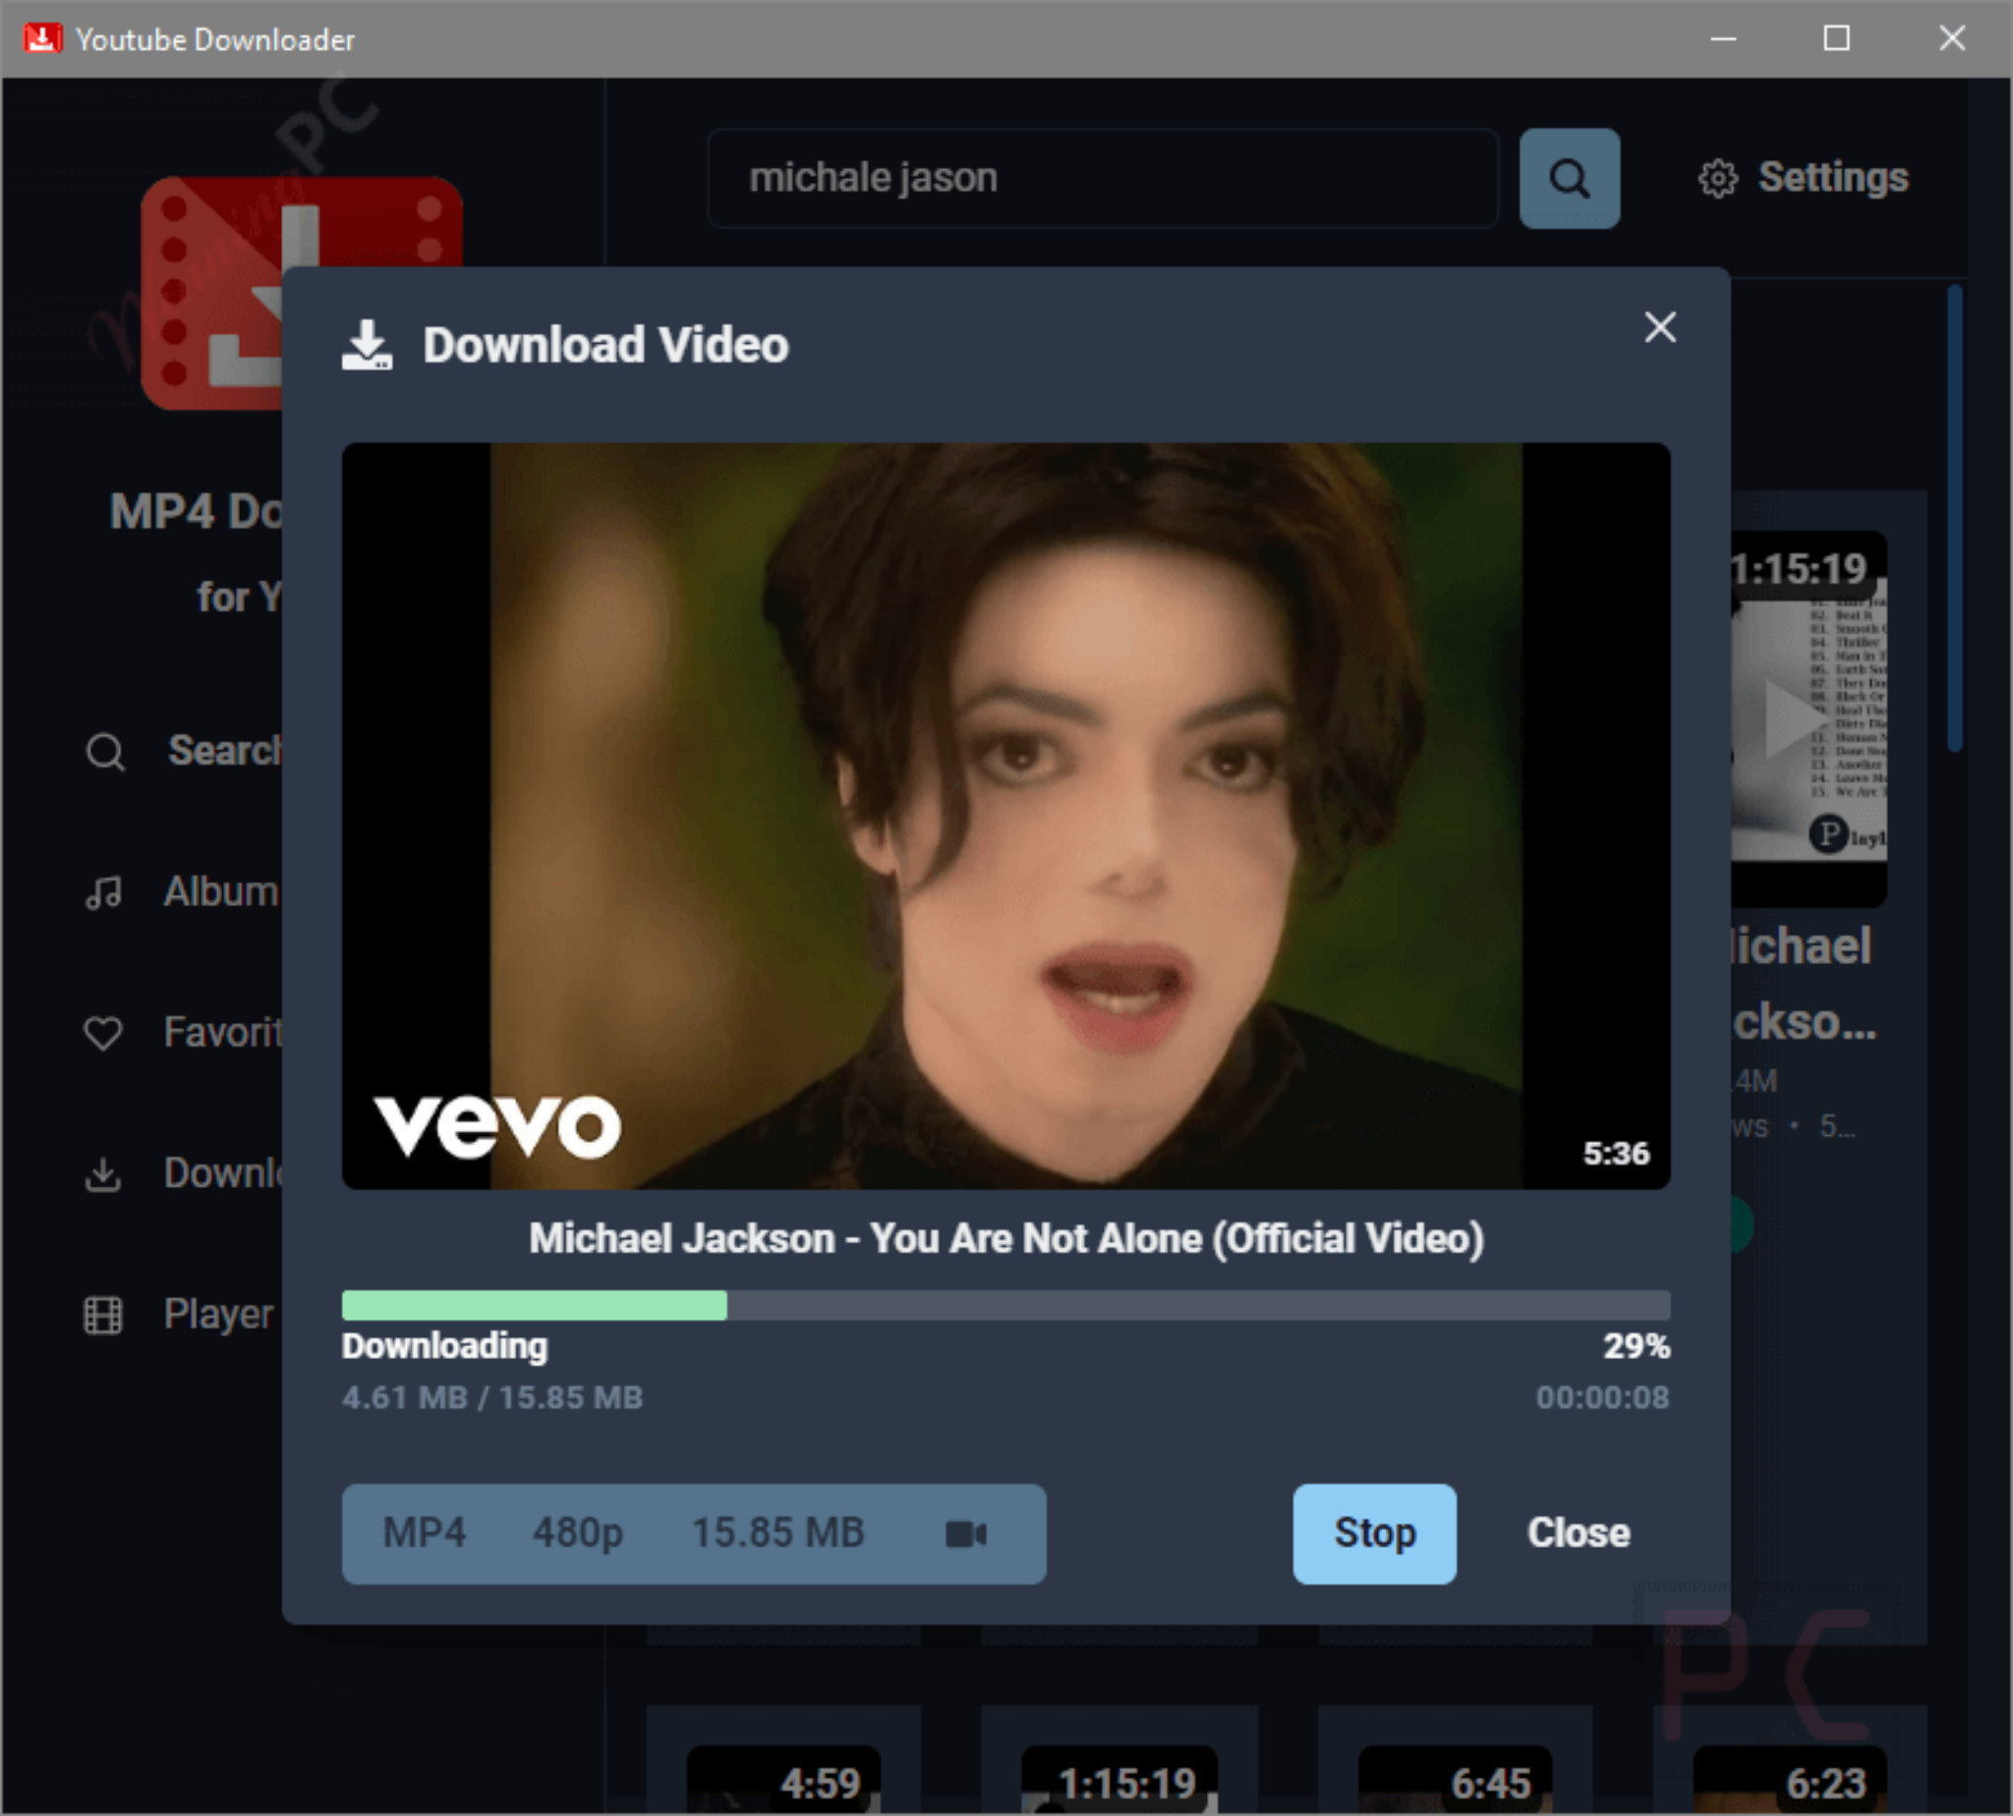Click the sidebar search magnifier icon
Image resolution: width=2013 pixels, height=1816 pixels.
coord(105,752)
